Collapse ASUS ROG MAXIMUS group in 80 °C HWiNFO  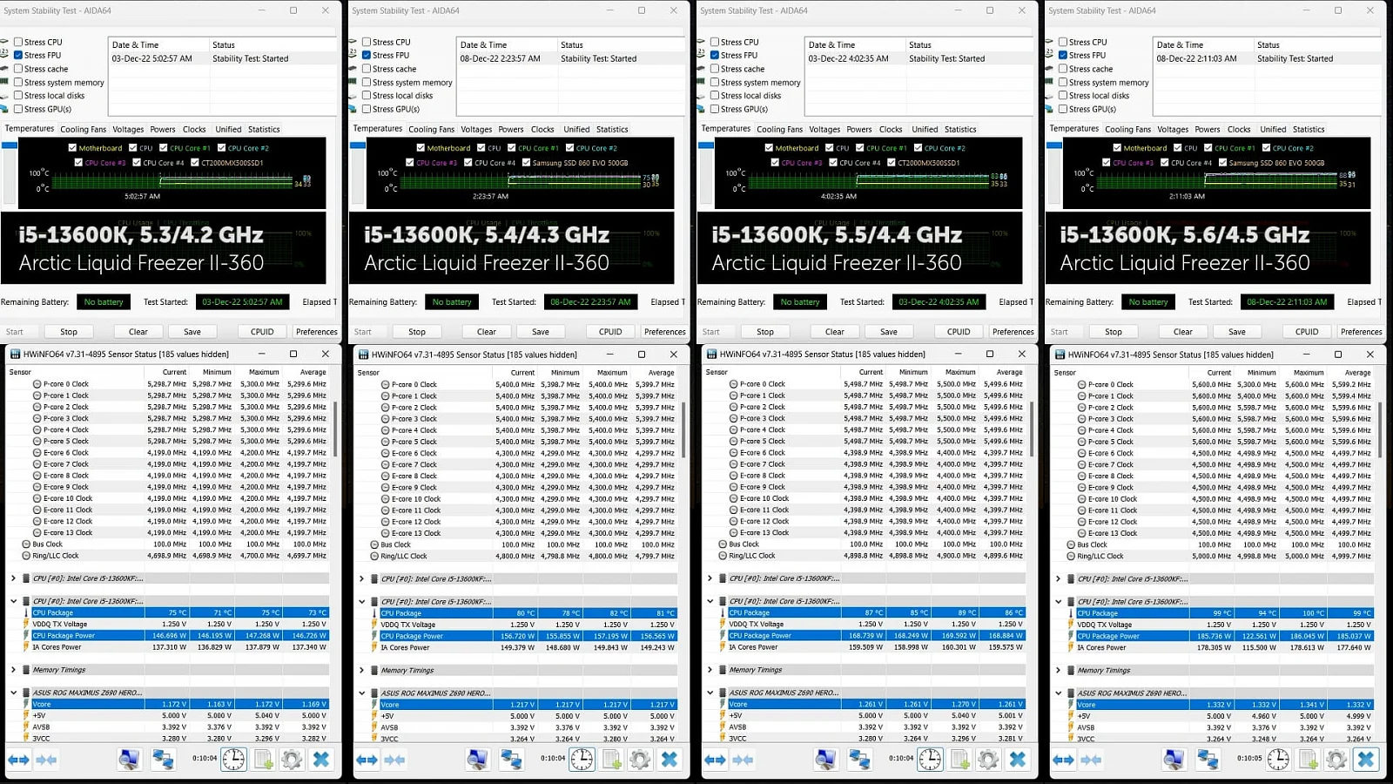(x=361, y=693)
